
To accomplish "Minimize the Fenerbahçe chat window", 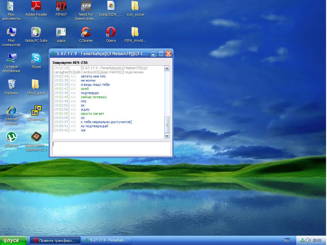I will [154, 54].
